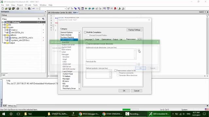Viewport: 209px width, 117px height.
Task: Click the Stop Build toolbar icon
Action: click(x=112, y=9)
